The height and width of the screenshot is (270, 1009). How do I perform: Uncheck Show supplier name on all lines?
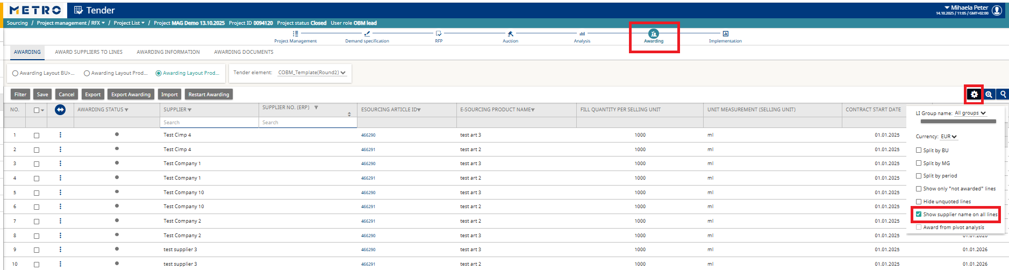pos(919,214)
